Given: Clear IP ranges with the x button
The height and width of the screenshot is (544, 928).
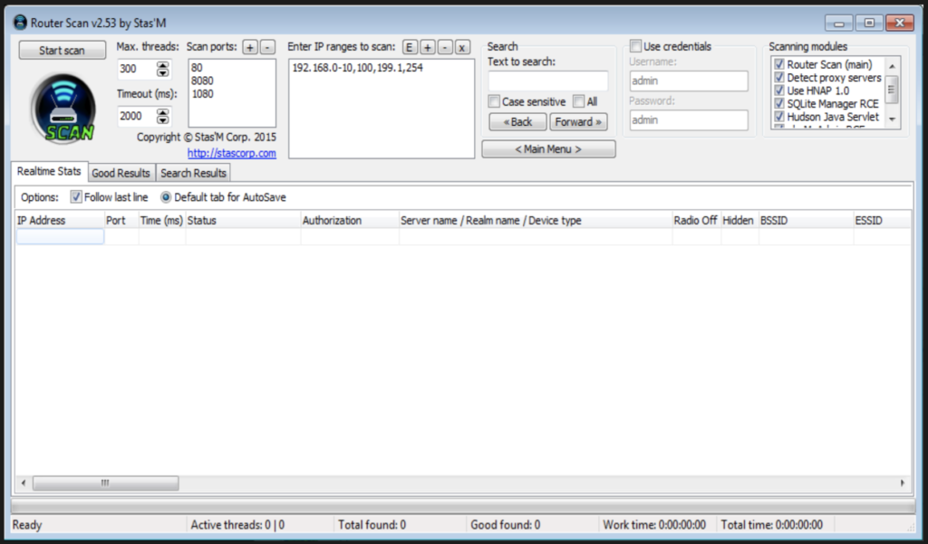Looking at the screenshot, I should tap(462, 47).
